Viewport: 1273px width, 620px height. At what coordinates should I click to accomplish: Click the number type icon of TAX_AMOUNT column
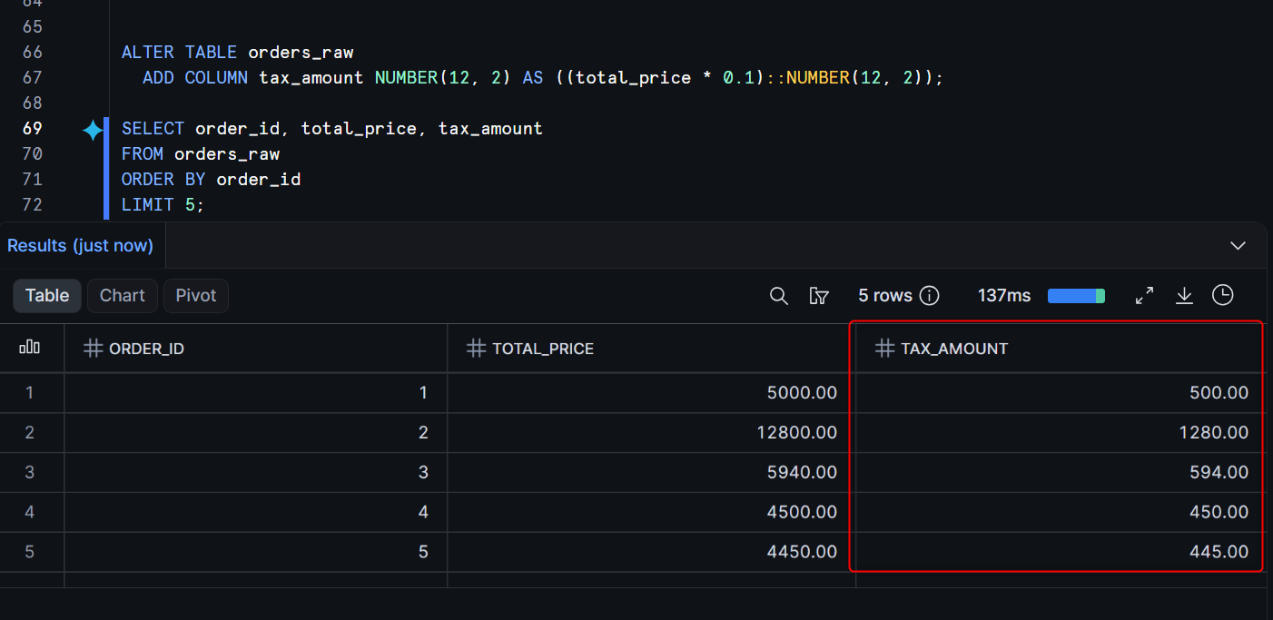coord(884,349)
